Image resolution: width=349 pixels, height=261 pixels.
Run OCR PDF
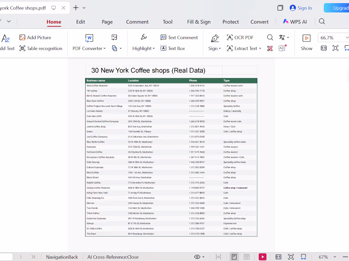[x=240, y=38]
